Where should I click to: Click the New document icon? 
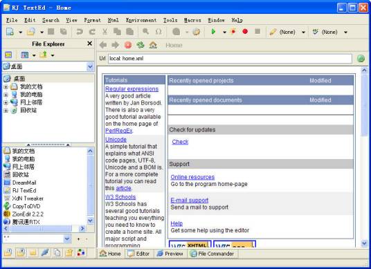point(10,32)
